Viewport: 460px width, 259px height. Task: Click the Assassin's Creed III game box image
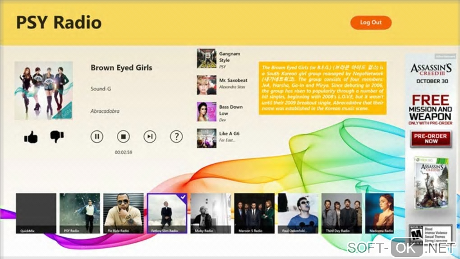431,183
